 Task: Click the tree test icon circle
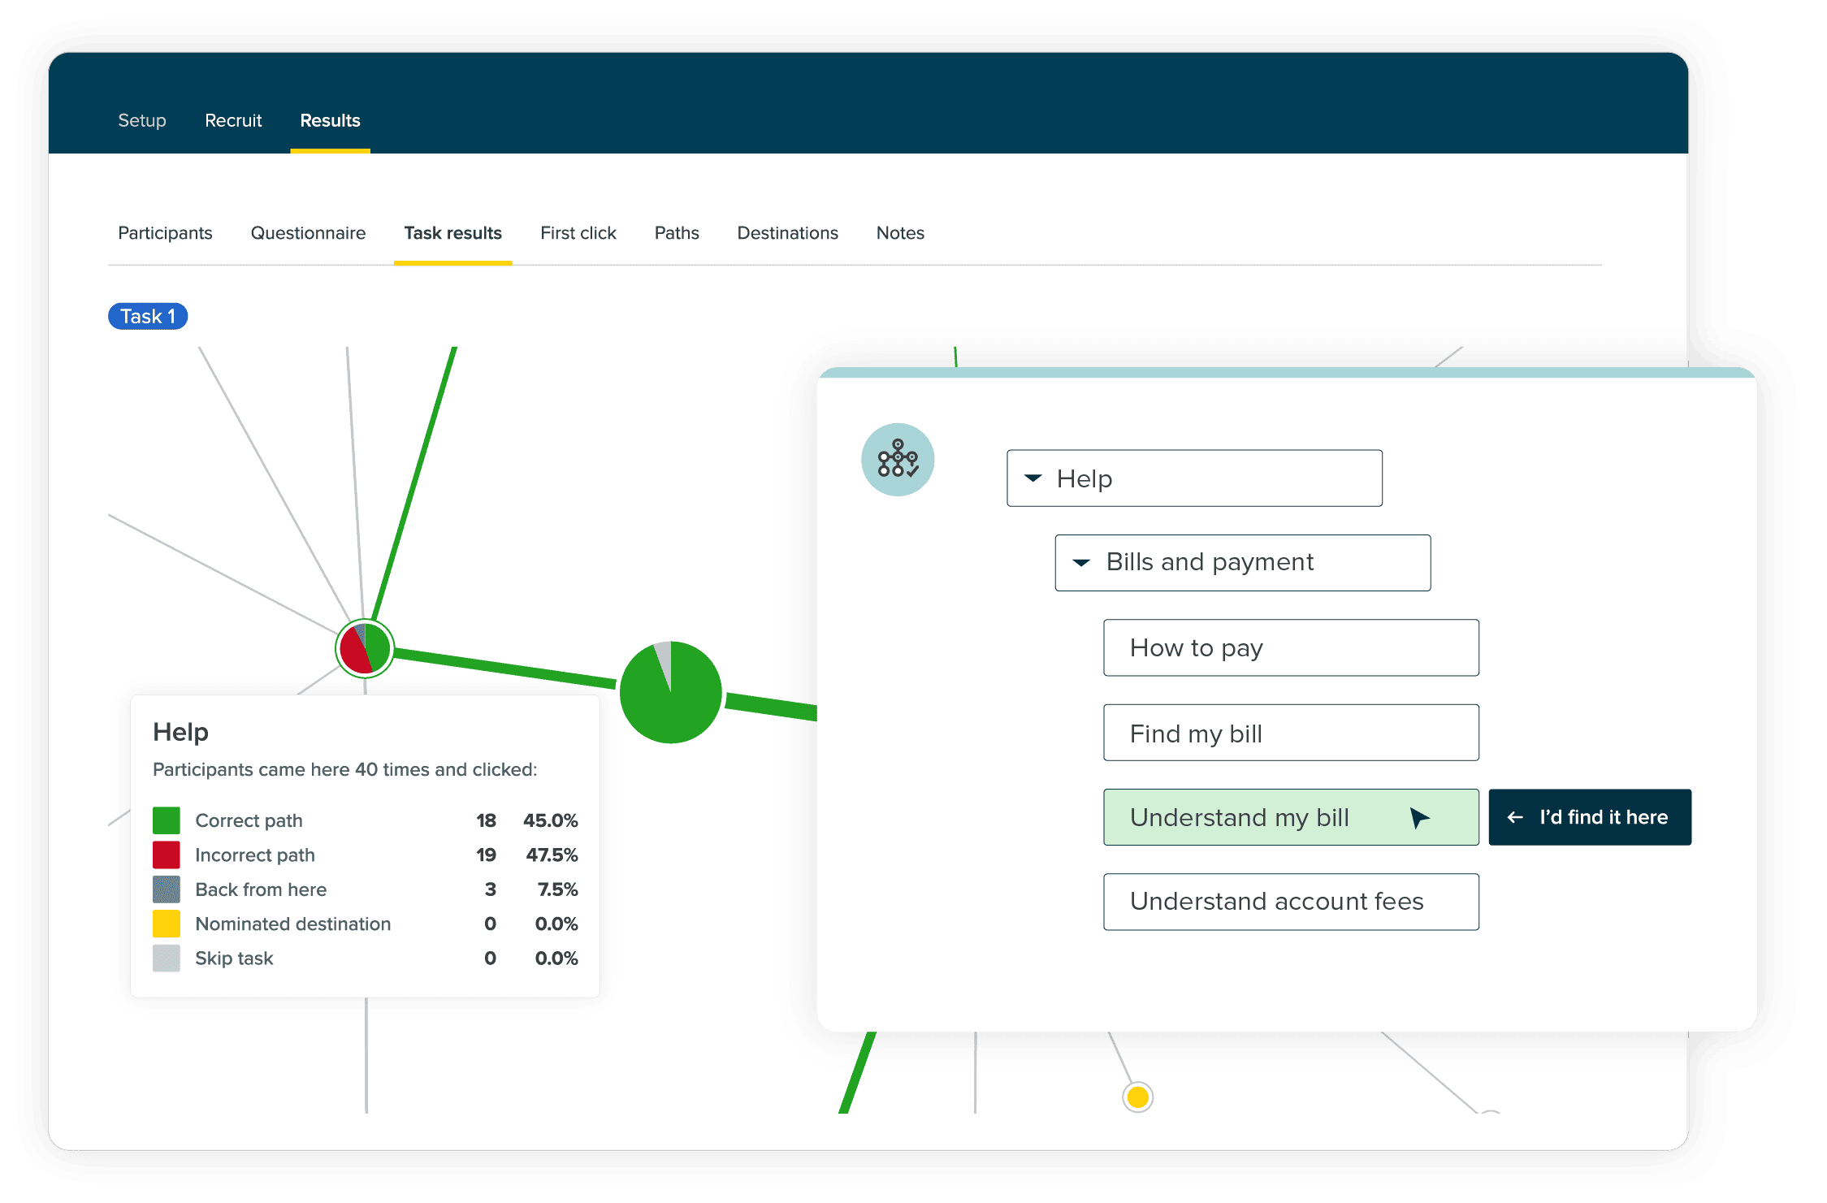[x=897, y=460]
